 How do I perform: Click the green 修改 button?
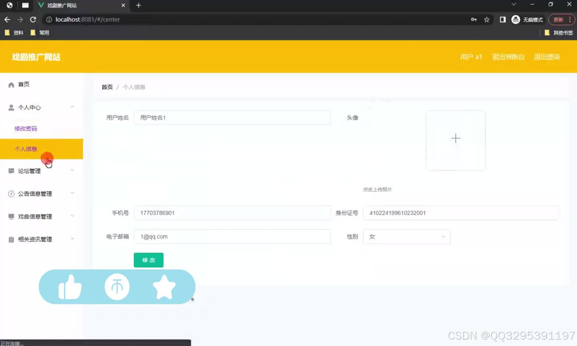(x=148, y=260)
